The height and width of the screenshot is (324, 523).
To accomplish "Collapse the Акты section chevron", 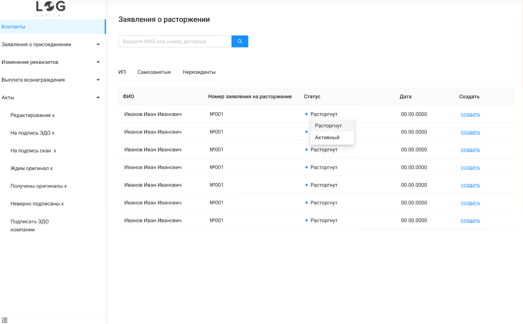I will 98,98.
